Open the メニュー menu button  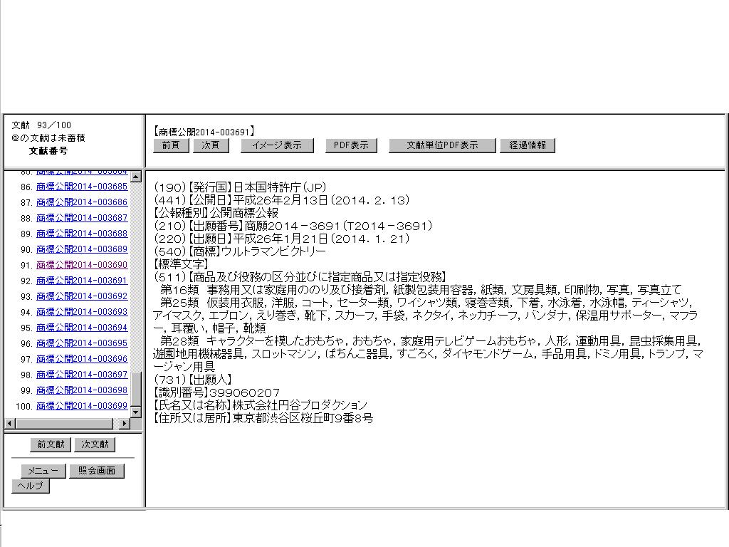(x=43, y=471)
